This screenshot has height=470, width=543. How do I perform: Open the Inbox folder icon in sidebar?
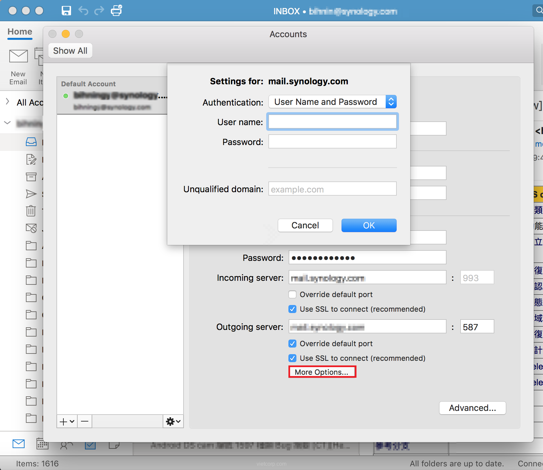tap(31, 142)
